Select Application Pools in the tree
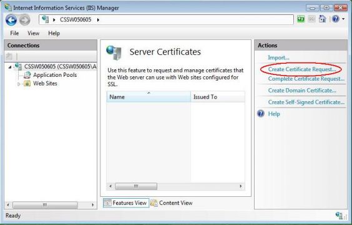 point(55,75)
